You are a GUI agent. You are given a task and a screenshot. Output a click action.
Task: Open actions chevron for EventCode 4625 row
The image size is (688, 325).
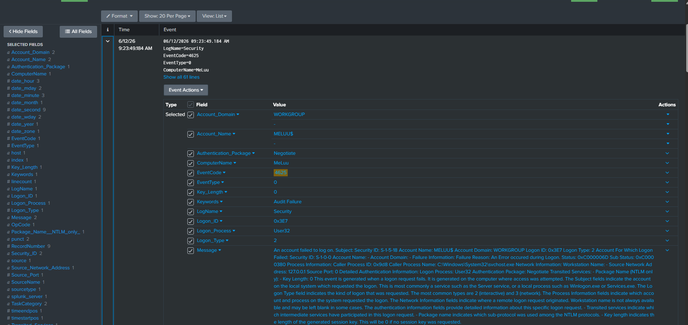click(668, 173)
